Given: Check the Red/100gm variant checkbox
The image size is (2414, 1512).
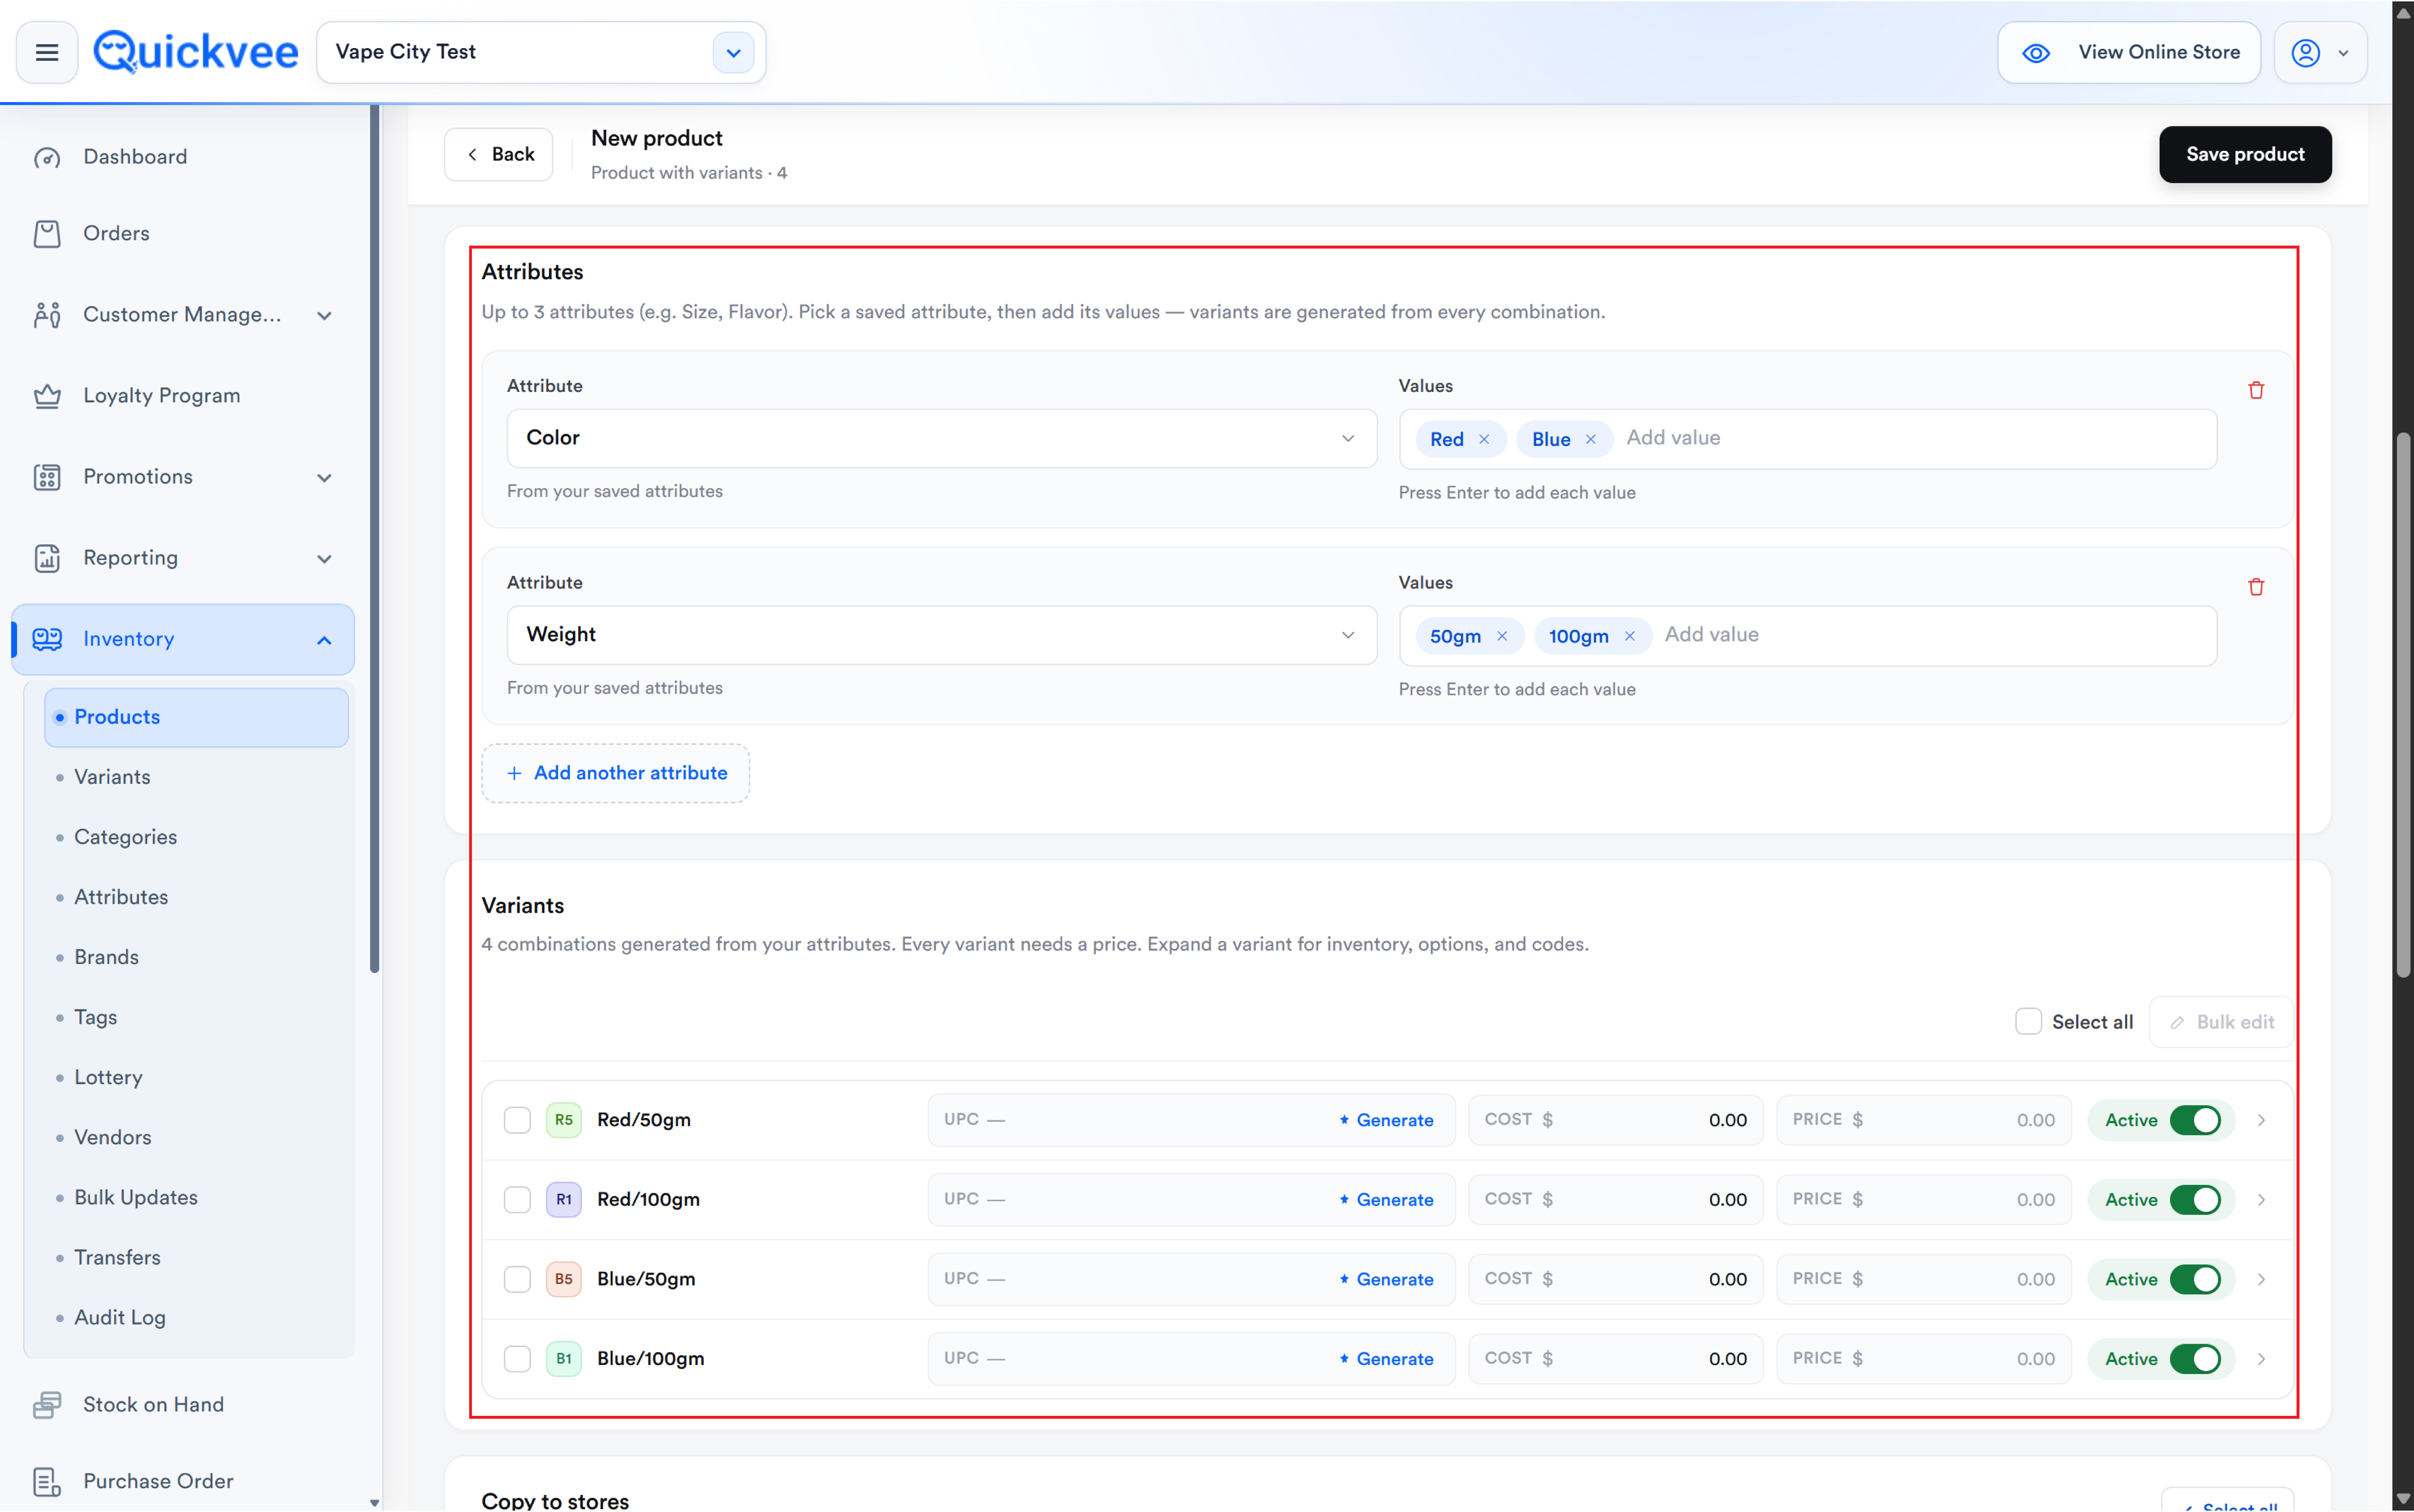Looking at the screenshot, I should (x=517, y=1200).
